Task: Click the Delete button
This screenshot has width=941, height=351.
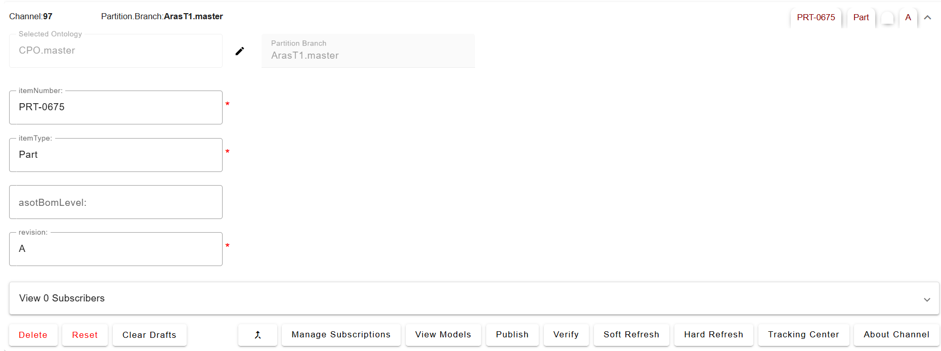Action: click(x=33, y=335)
